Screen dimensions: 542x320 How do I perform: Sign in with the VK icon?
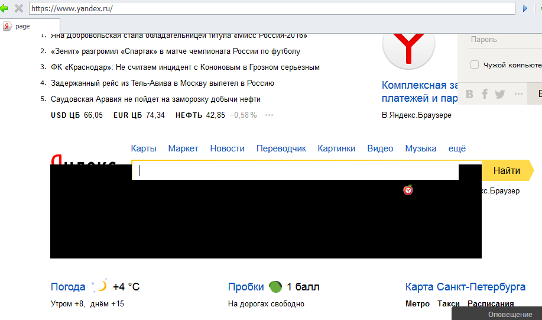coord(469,94)
